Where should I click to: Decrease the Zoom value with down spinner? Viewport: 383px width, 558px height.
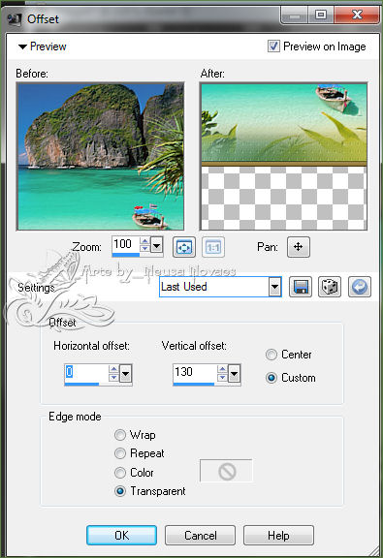point(144,248)
